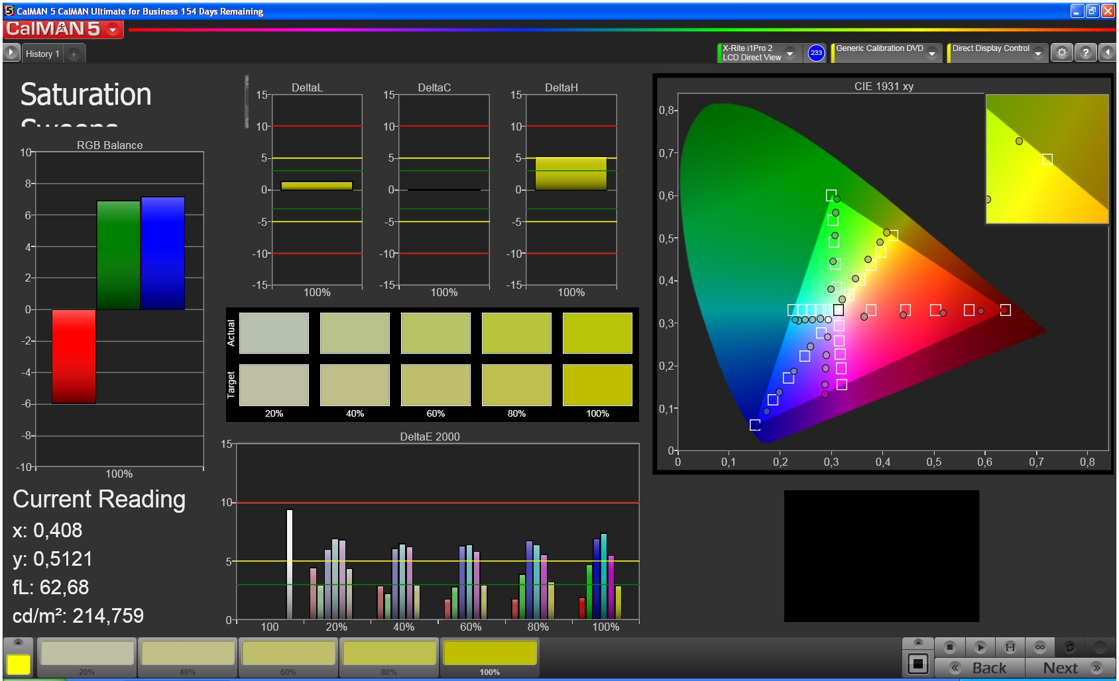Click the yellow current color swatch
Image resolution: width=1119 pixels, height=681 pixels.
[19, 664]
